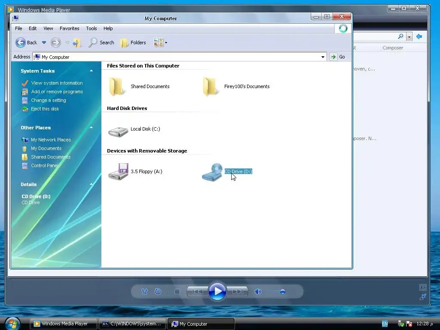The width and height of the screenshot is (440, 330).
Task: Open the View menu
Action: pyautogui.click(x=48, y=28)
